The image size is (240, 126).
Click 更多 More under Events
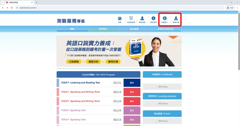(x=162, y=121)
